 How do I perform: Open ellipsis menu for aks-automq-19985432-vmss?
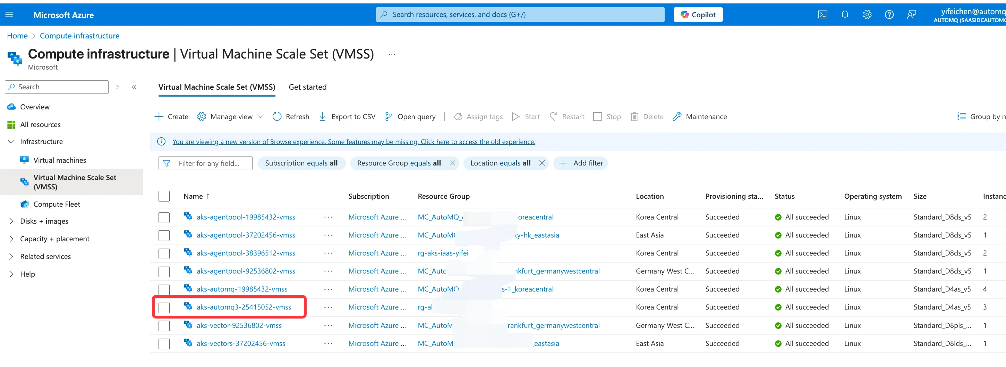(328, 289)
